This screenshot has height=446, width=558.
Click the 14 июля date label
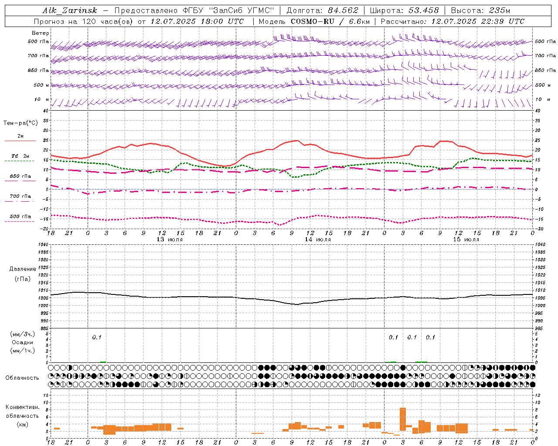tap(318, 239)
